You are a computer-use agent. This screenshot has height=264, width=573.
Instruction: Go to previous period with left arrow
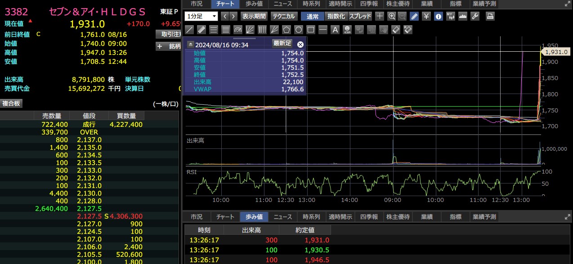click(x=225, y=16)
